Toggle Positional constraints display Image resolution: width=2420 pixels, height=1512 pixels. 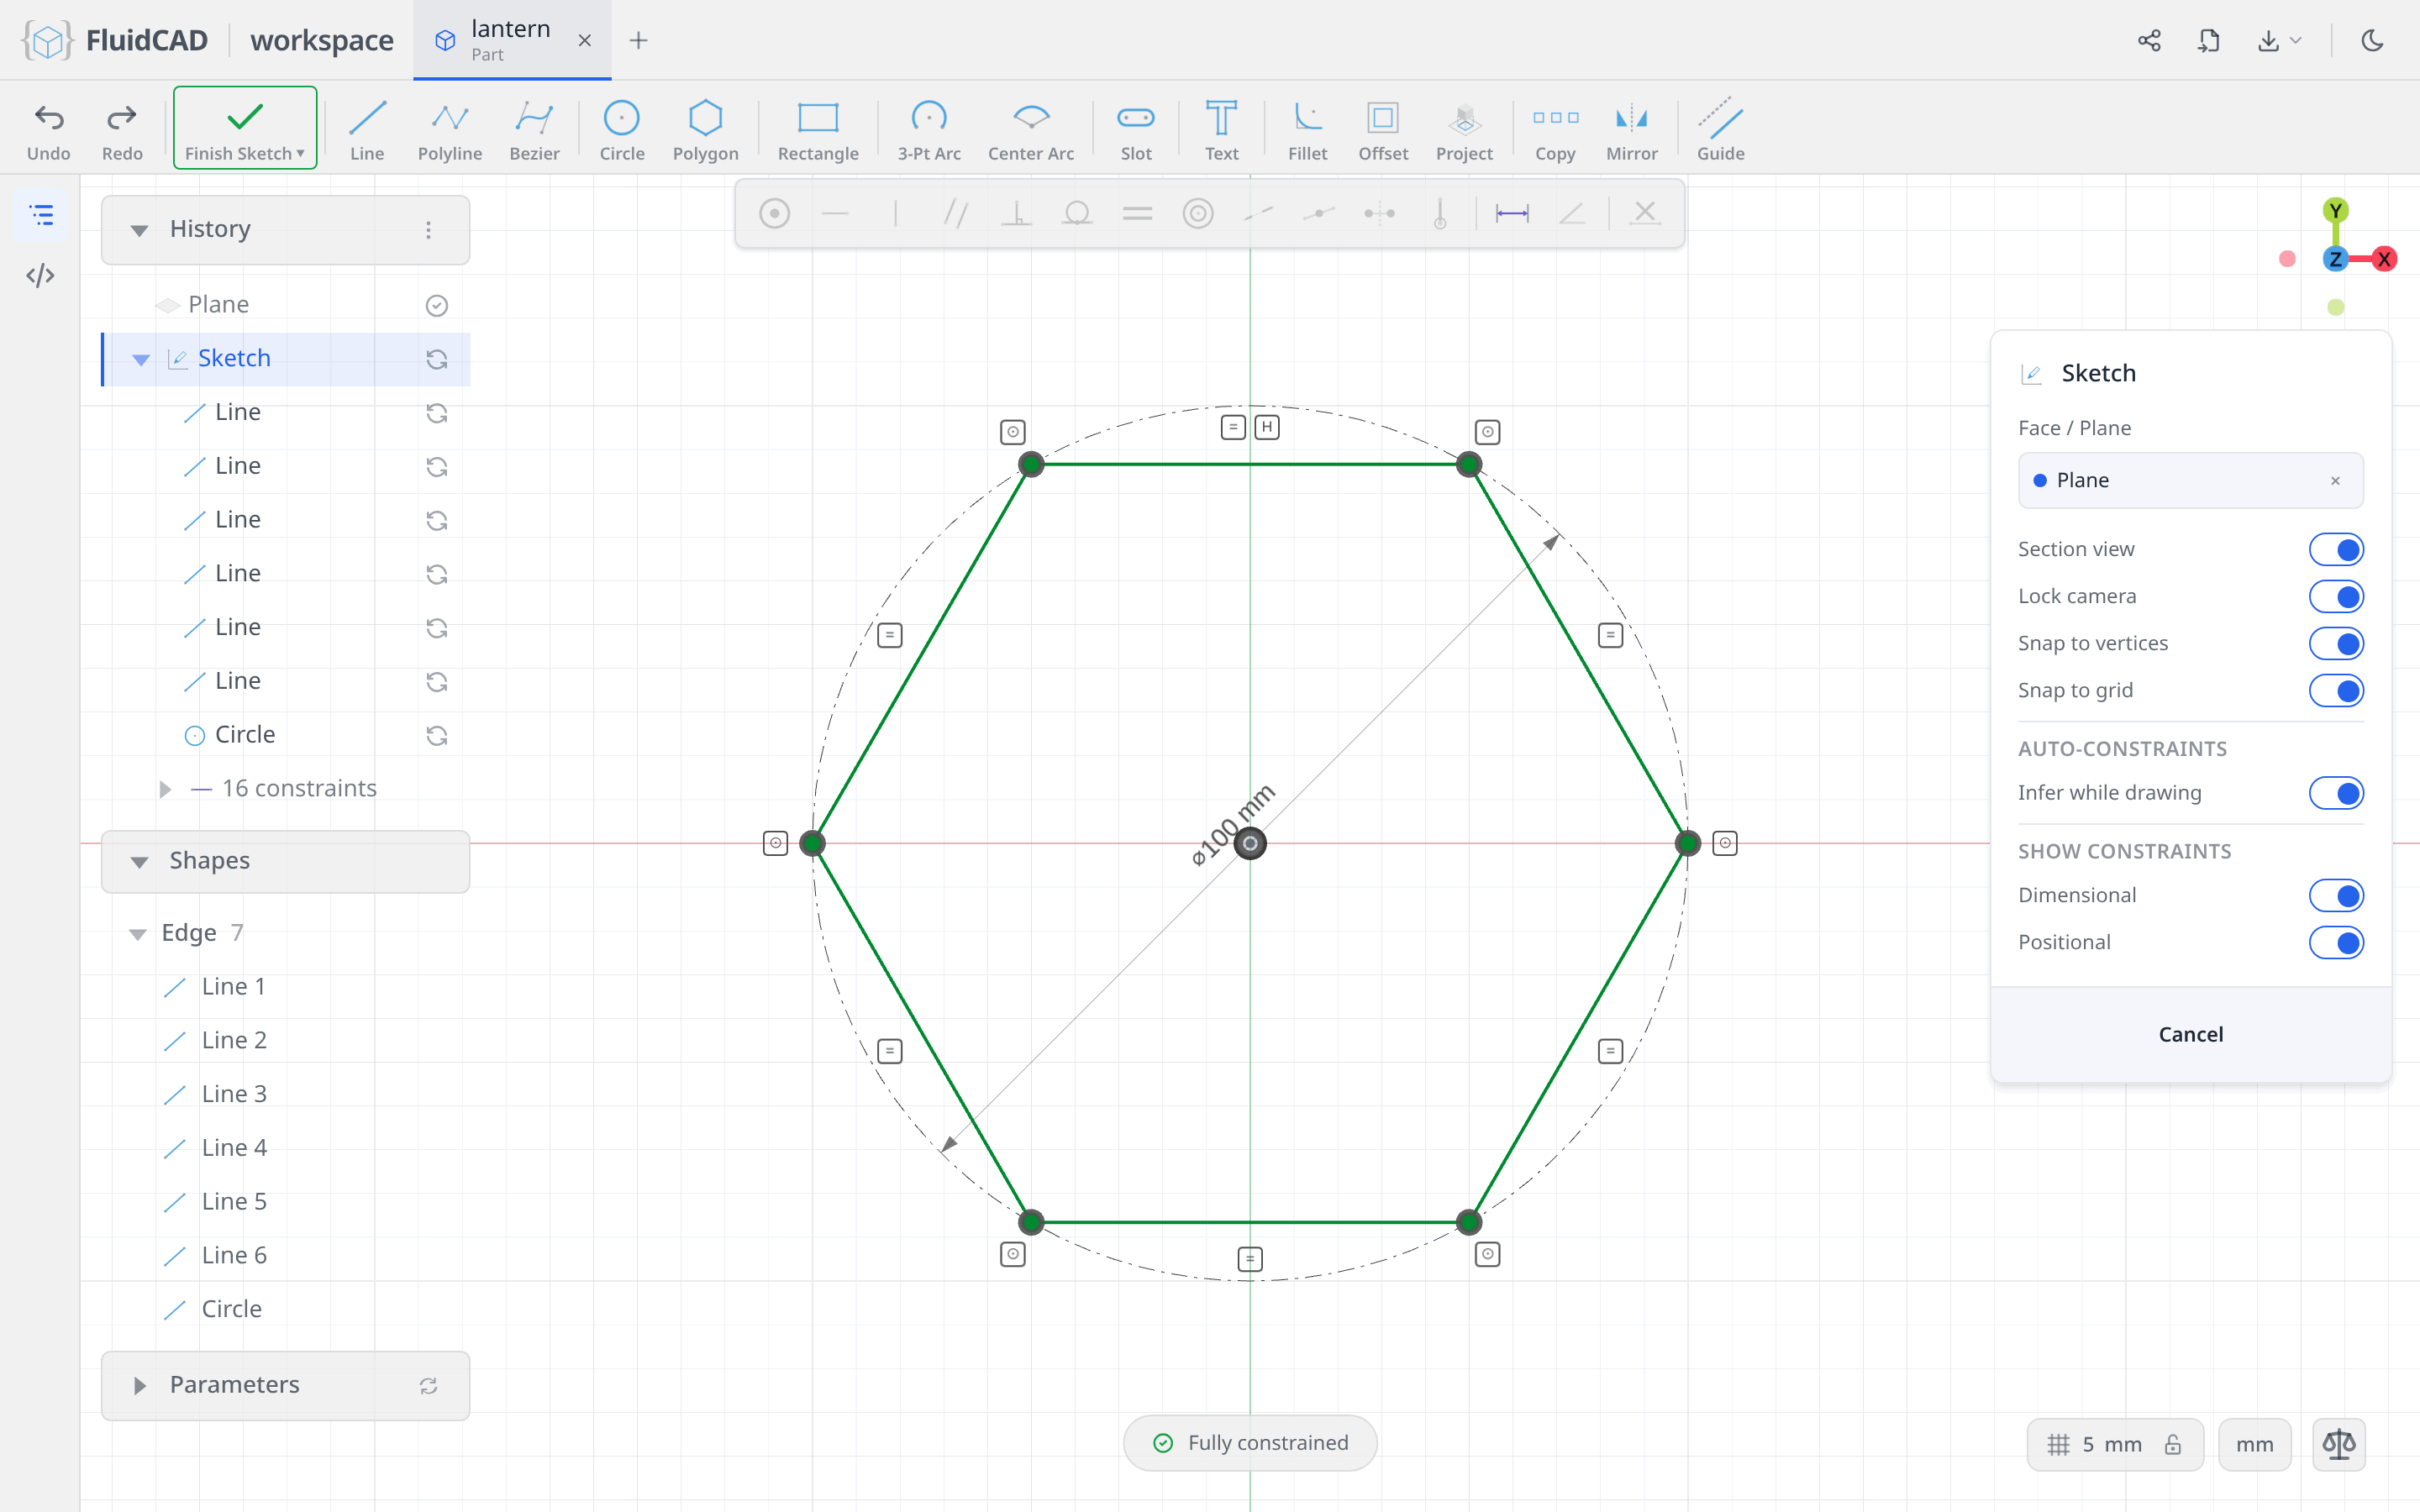pyautogui.click(x=2336, y=942)
